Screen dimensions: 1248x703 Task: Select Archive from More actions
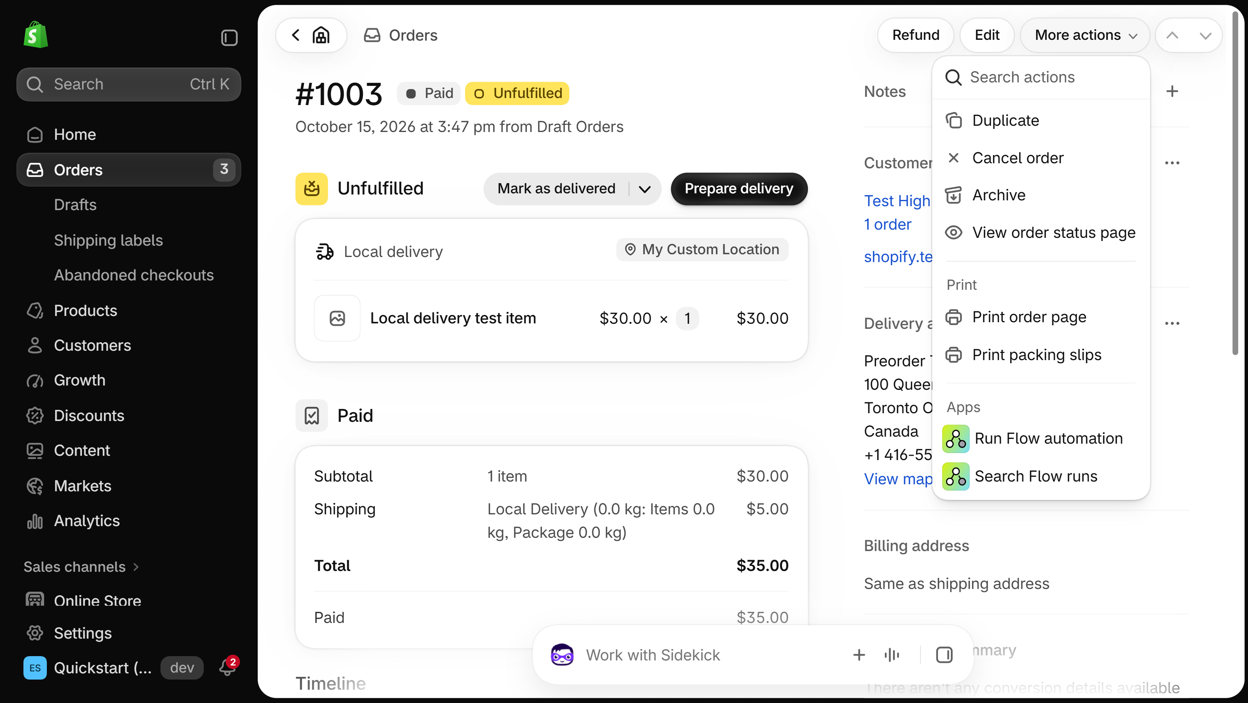[x=1041, y=195]
